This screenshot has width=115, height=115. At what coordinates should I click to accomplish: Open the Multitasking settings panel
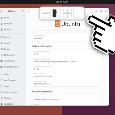point(11,55)
